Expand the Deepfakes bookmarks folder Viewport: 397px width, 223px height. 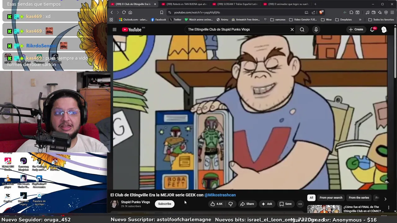pyautogui.click(x=343, y=20)
